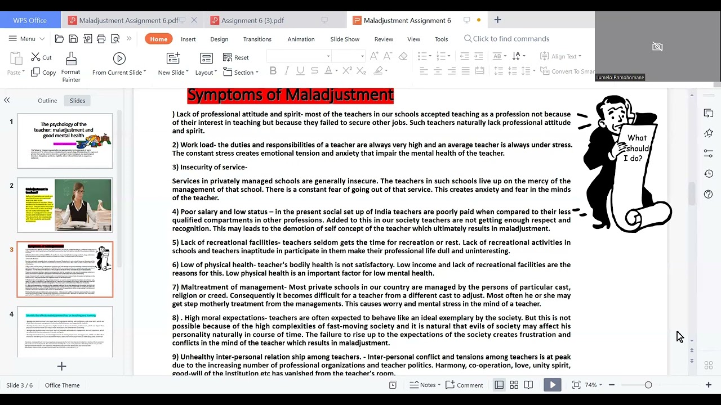Click Reset slide button
721x405 pixels.
pos(236,57)
